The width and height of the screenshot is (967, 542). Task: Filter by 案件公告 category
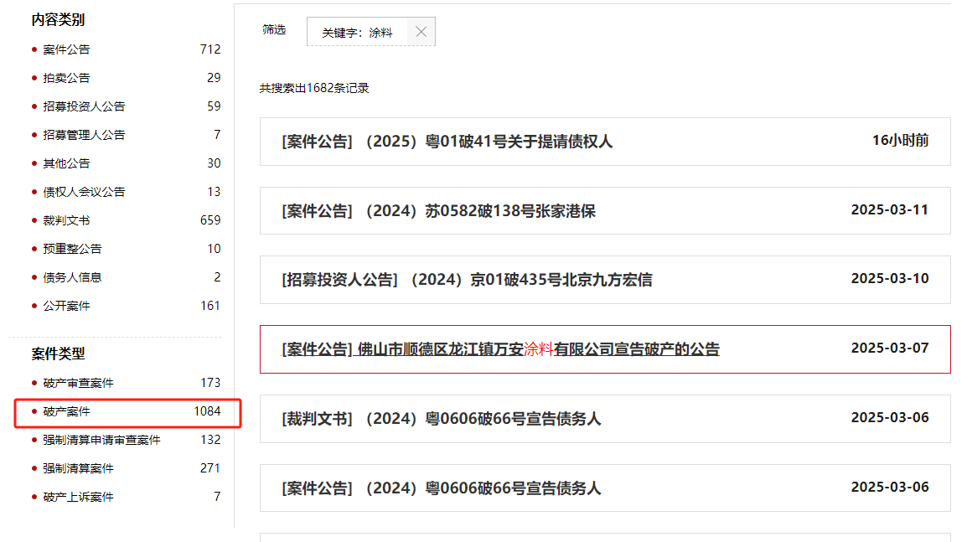tap(66, 49)
